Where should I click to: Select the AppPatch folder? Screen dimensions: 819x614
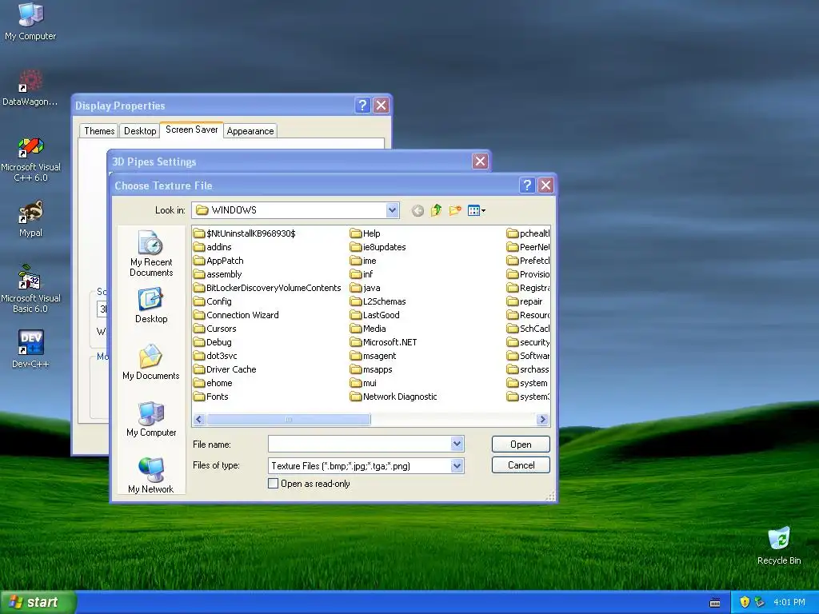(x=218, y=261)
